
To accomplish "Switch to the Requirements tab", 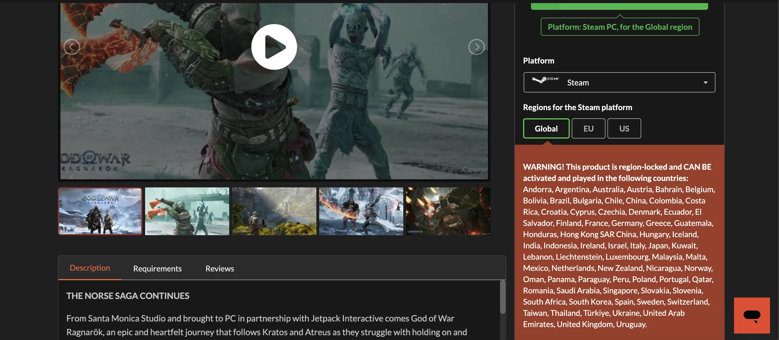I will [x=157, y=268].
